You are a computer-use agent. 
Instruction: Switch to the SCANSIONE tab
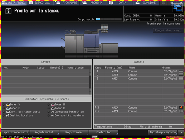[146, 3]
